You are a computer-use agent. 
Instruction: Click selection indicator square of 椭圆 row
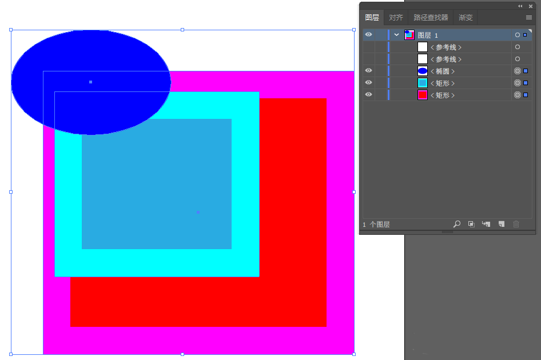pos(526,71)
